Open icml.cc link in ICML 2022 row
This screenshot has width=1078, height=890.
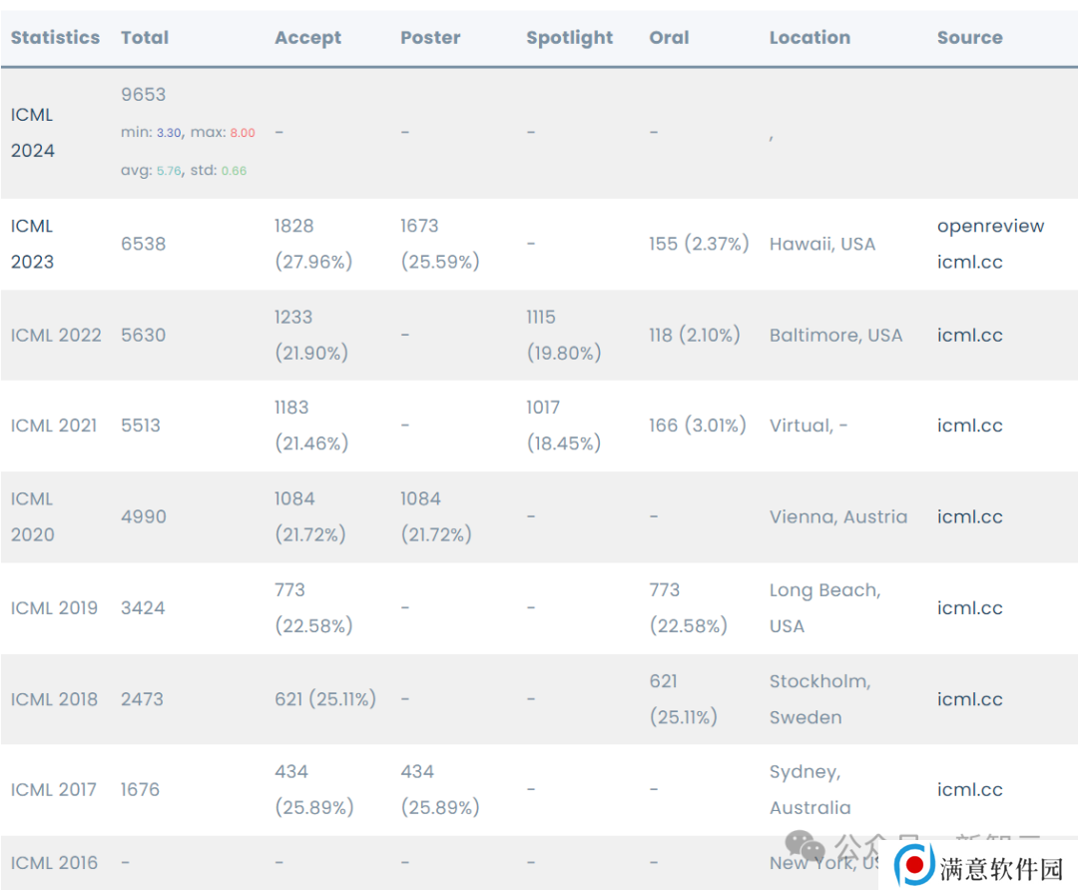[969, 335]
